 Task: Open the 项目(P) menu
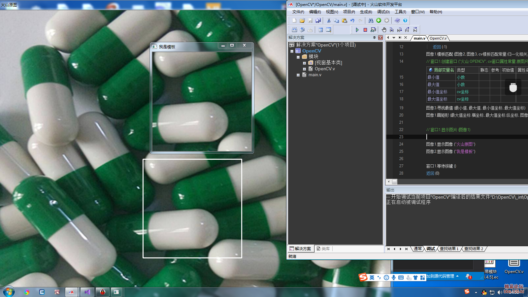pos(349,12)
